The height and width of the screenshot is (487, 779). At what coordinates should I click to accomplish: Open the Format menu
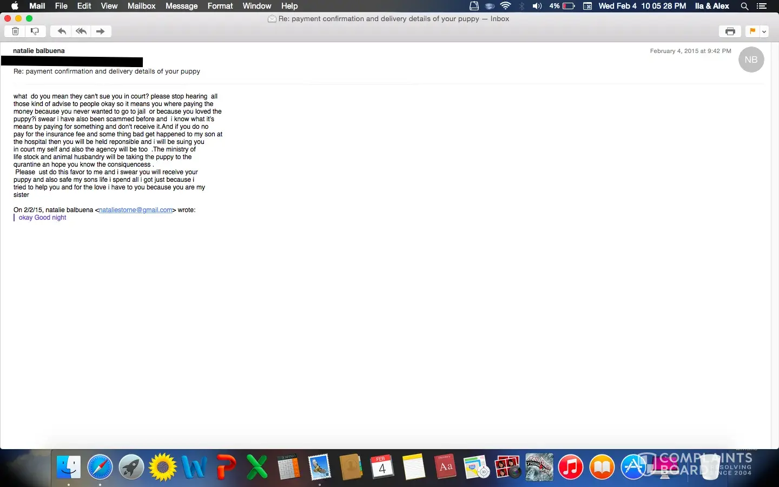click(220, 6)
